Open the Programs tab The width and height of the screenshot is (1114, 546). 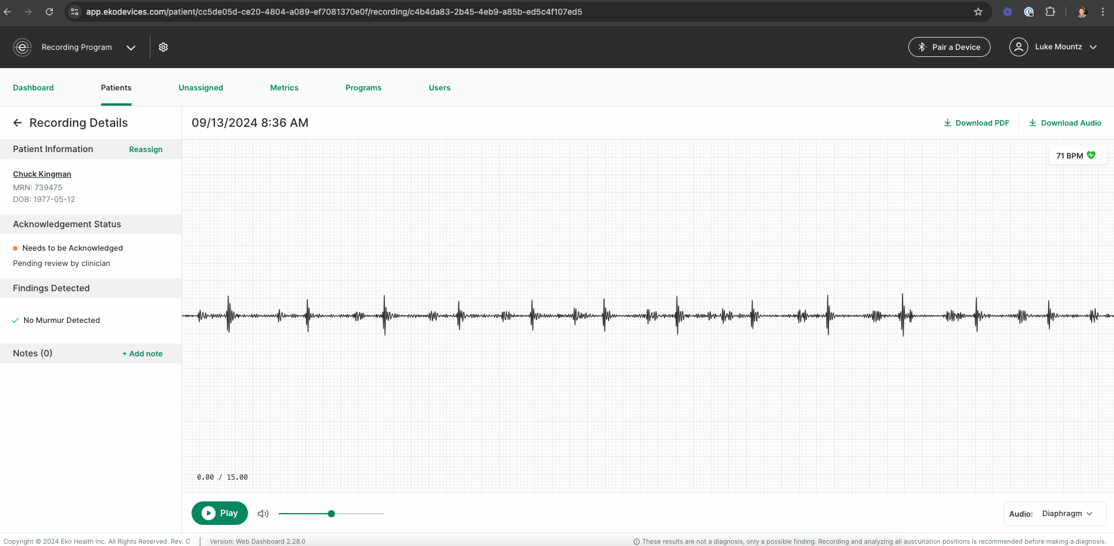pos(364,87)
